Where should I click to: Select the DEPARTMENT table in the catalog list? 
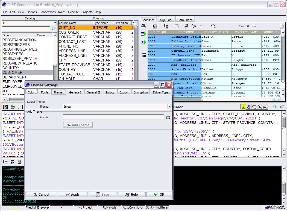coord(14,77)
